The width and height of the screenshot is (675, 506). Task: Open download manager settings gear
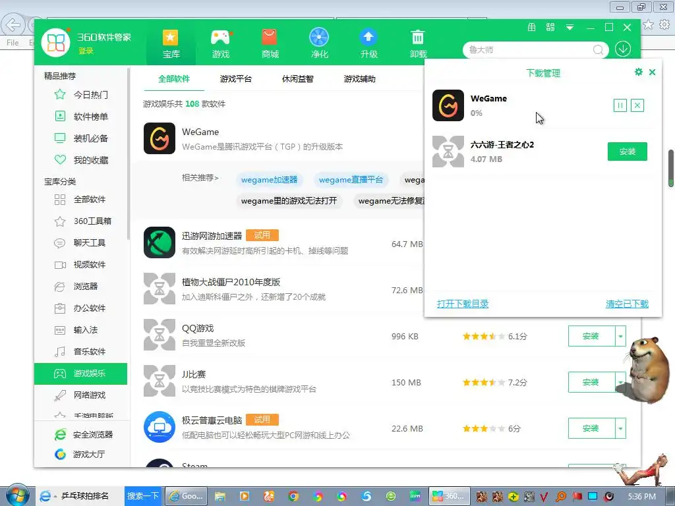click(638, 72)
